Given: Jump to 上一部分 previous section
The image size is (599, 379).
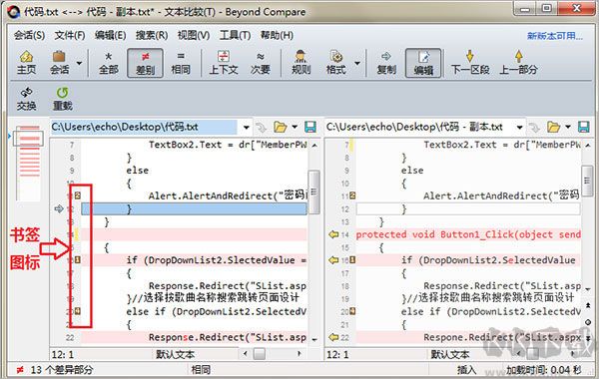Looking at the screenshot, I should (519, 63).
